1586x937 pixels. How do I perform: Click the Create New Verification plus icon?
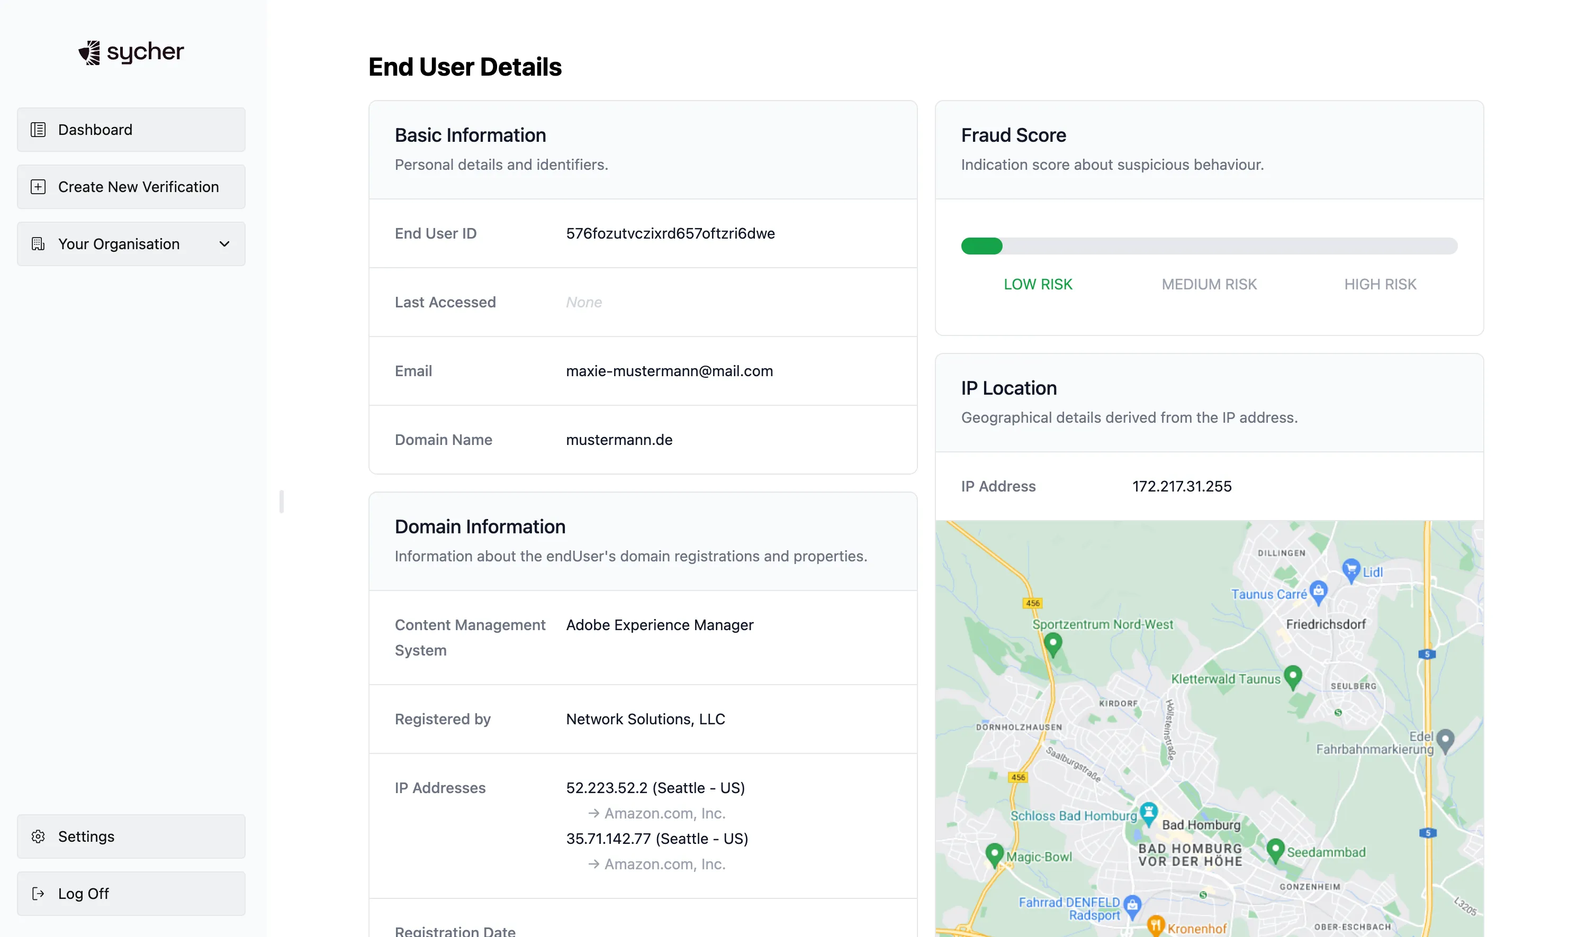click(38, 187)
